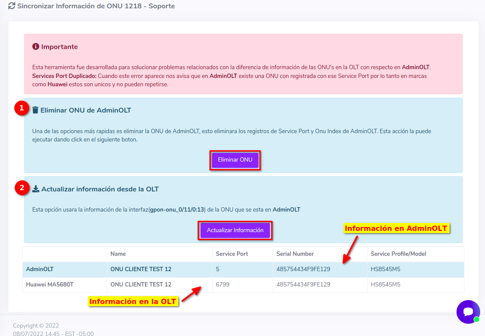
Task: Click service port value 6799 in Huawei row
Action: [223, 284]
